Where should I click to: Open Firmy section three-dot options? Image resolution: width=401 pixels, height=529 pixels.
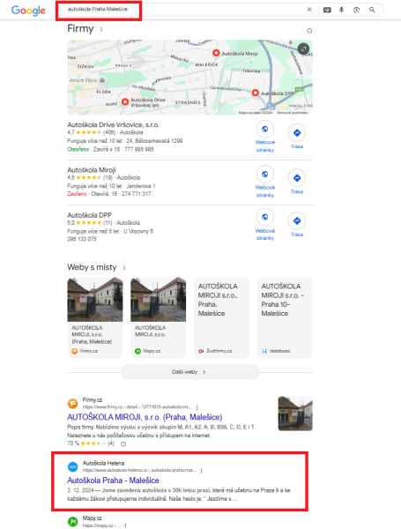click(x=101, y=29)
